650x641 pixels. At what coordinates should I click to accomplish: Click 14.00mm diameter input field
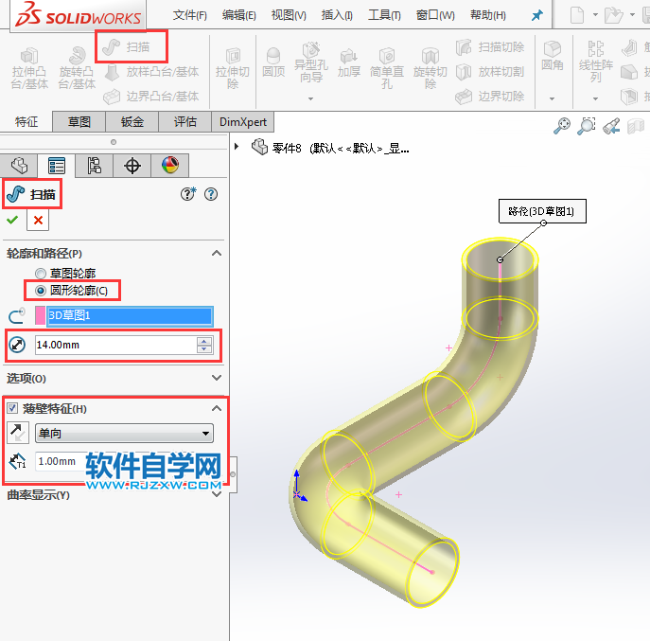[115, 345]
